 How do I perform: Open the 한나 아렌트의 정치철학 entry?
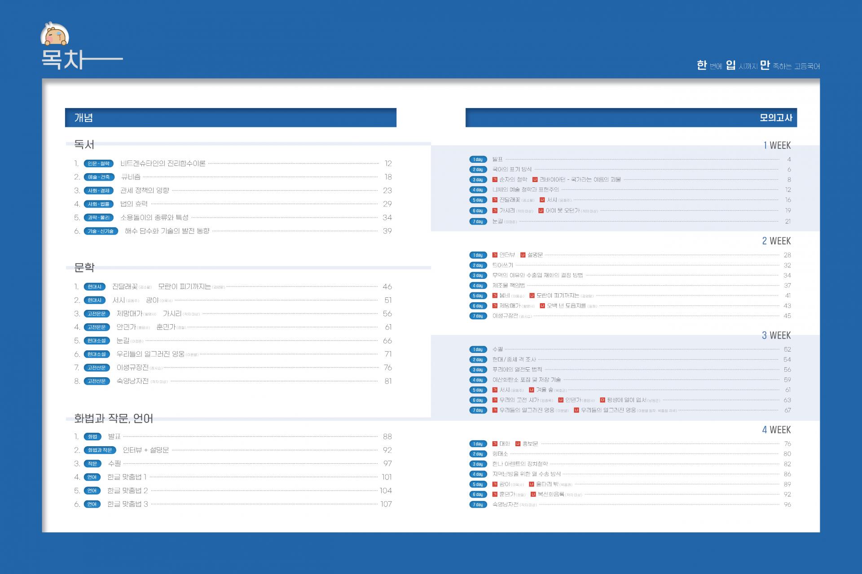point(520,464)
